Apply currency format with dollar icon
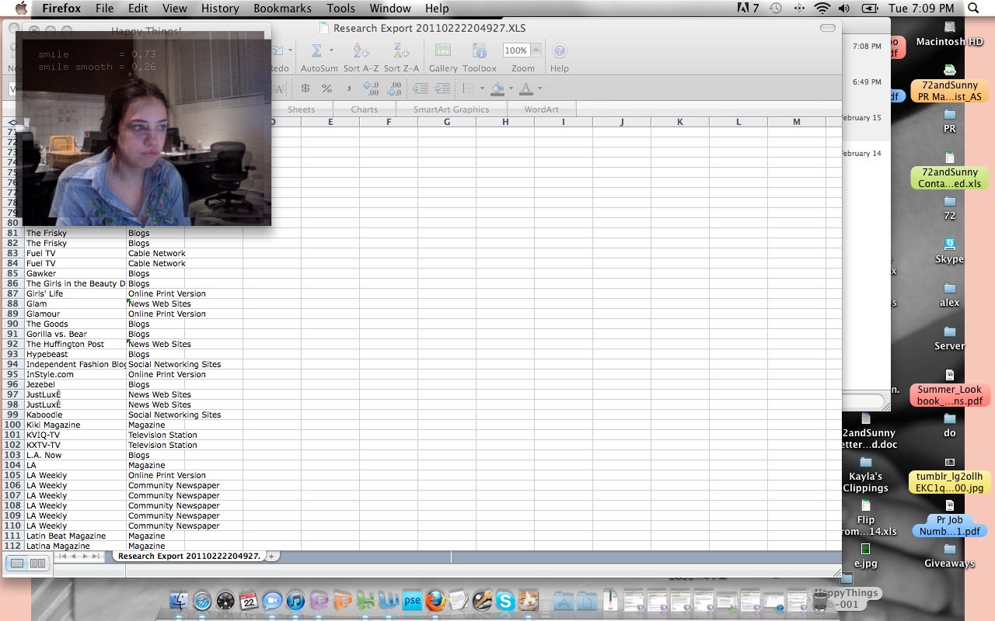The image size is (995, 621). [x=305, y=88]
